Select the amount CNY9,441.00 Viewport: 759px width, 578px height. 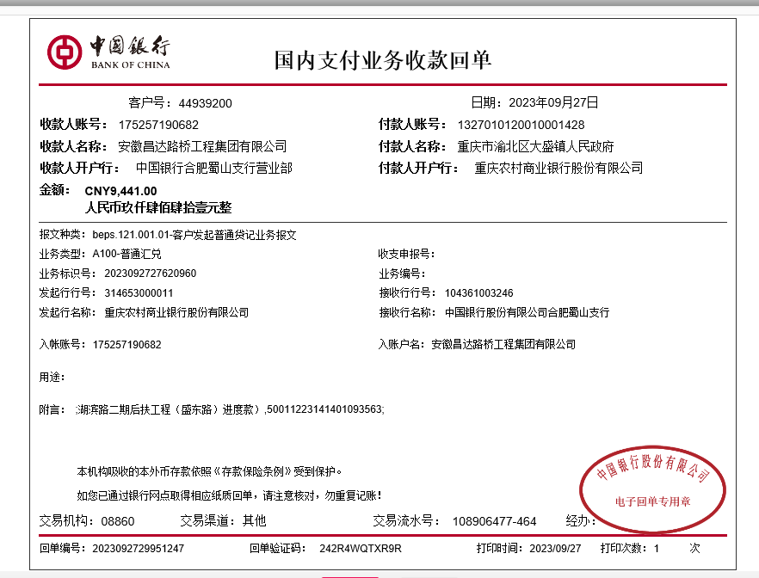pos(120,191)
